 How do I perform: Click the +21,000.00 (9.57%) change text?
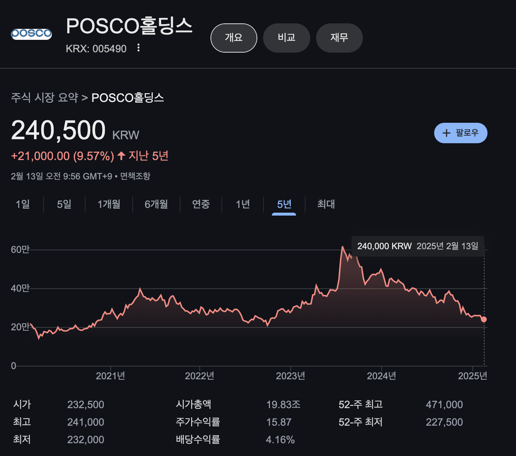[62, 156]
